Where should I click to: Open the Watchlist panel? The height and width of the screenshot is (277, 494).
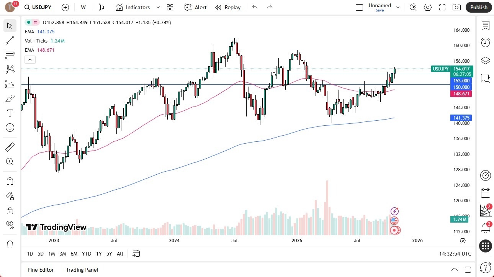pos(485,25)
